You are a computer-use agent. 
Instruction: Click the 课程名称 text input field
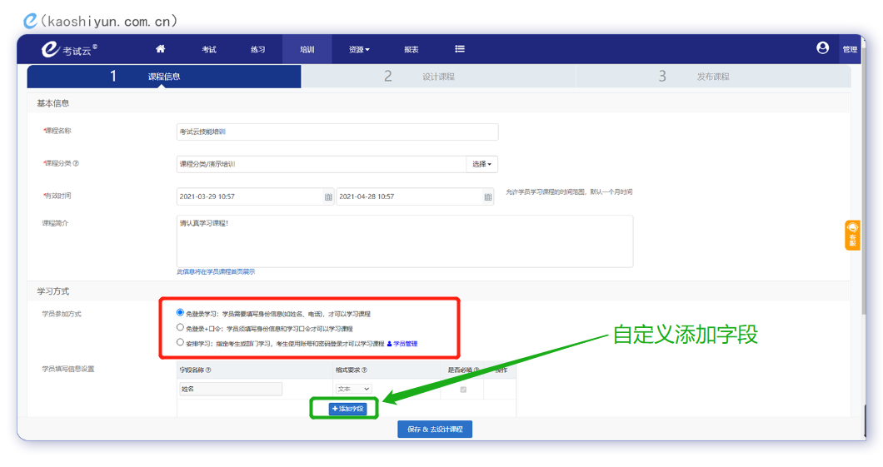pos(337,132)
